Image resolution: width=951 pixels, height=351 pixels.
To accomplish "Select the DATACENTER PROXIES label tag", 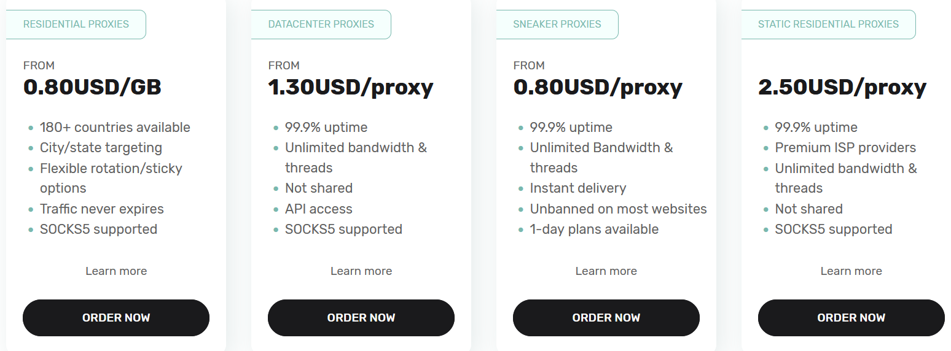I will click(x=321, y=25).
